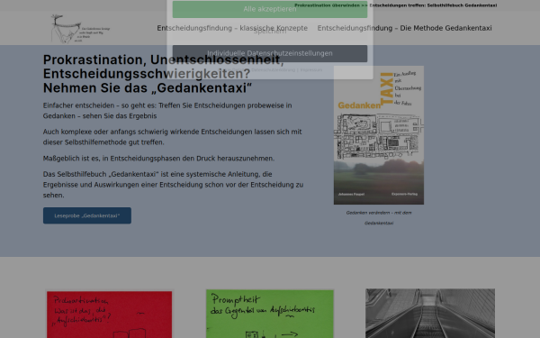Accept all cookies with Alle akzeptieren
The image size is (540, 338).
coord(270,9)
